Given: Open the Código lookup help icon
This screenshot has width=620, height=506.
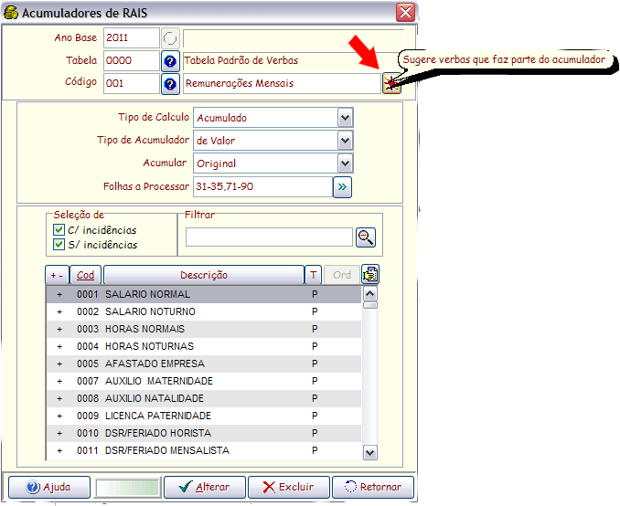Looking at the screenshot, I should [170, 84].
